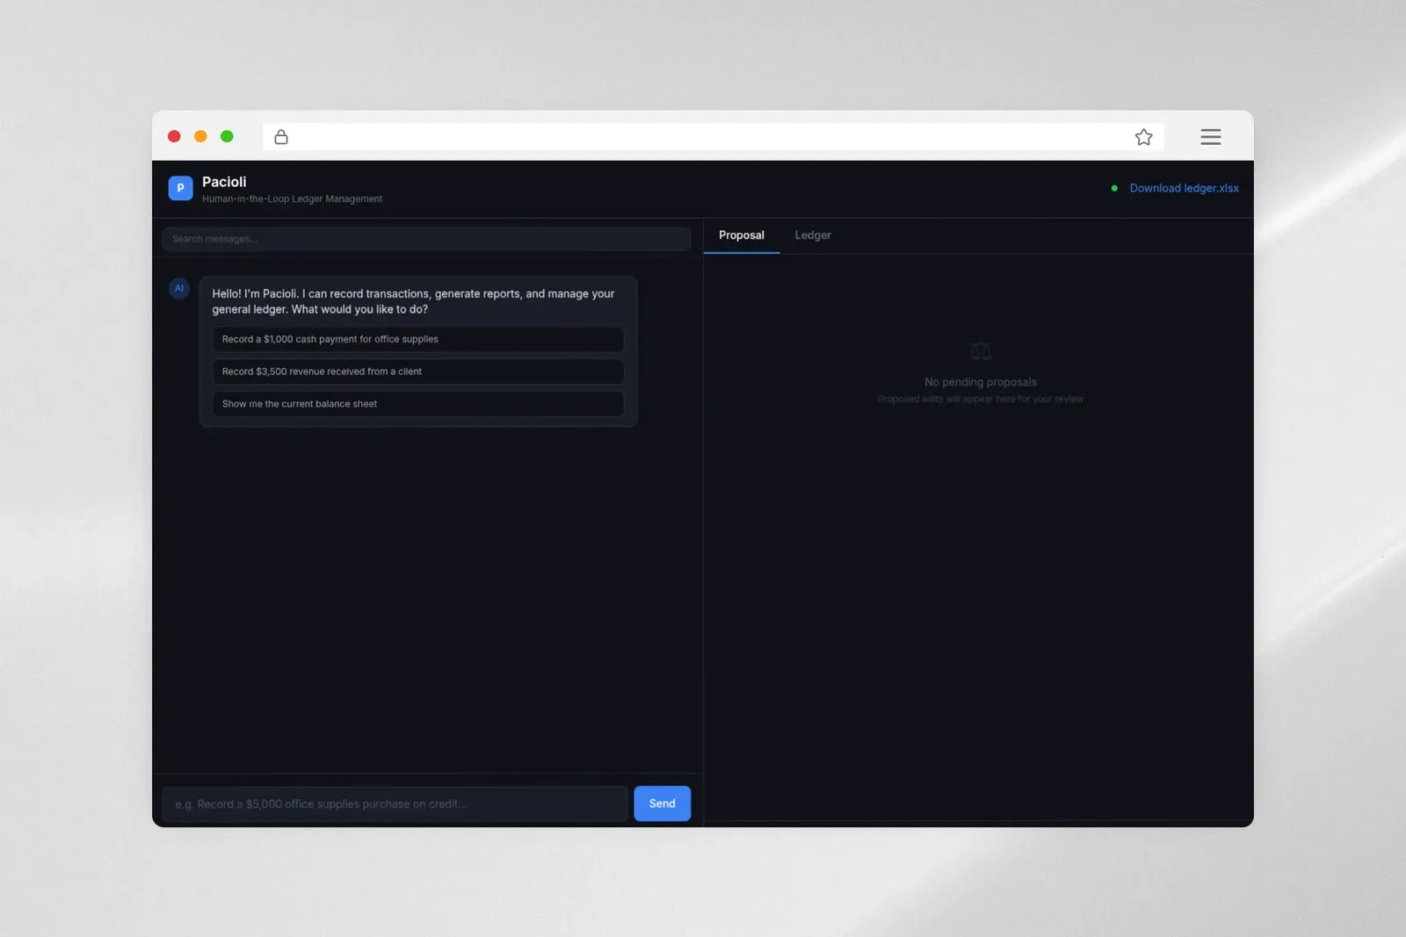The width and height of the screenshot is (1406, 937).
Task: Click the chat message input box
Action: click(x=395, y=804)
